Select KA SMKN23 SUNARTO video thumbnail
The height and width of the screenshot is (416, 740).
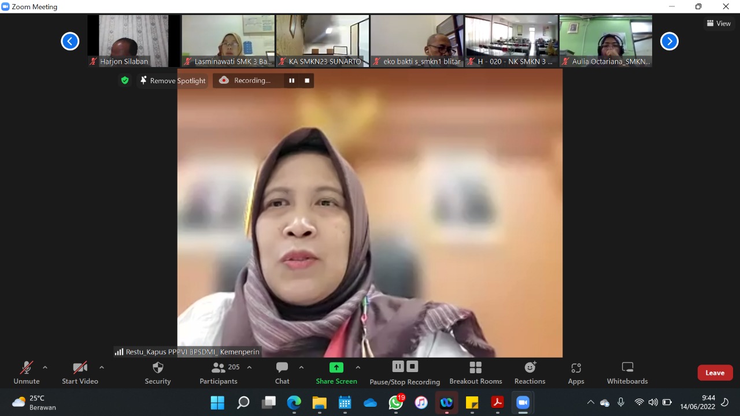(x=323, y=41)
